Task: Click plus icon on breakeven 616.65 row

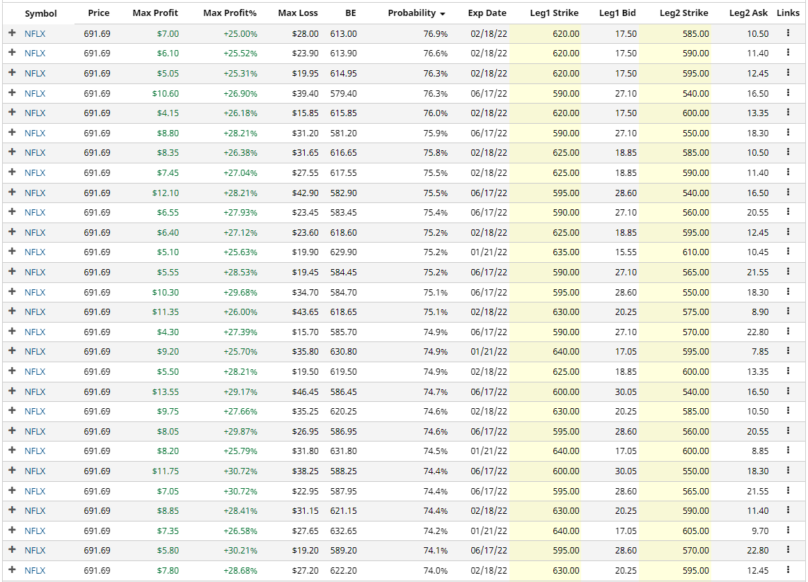Action: coord(13,152)
